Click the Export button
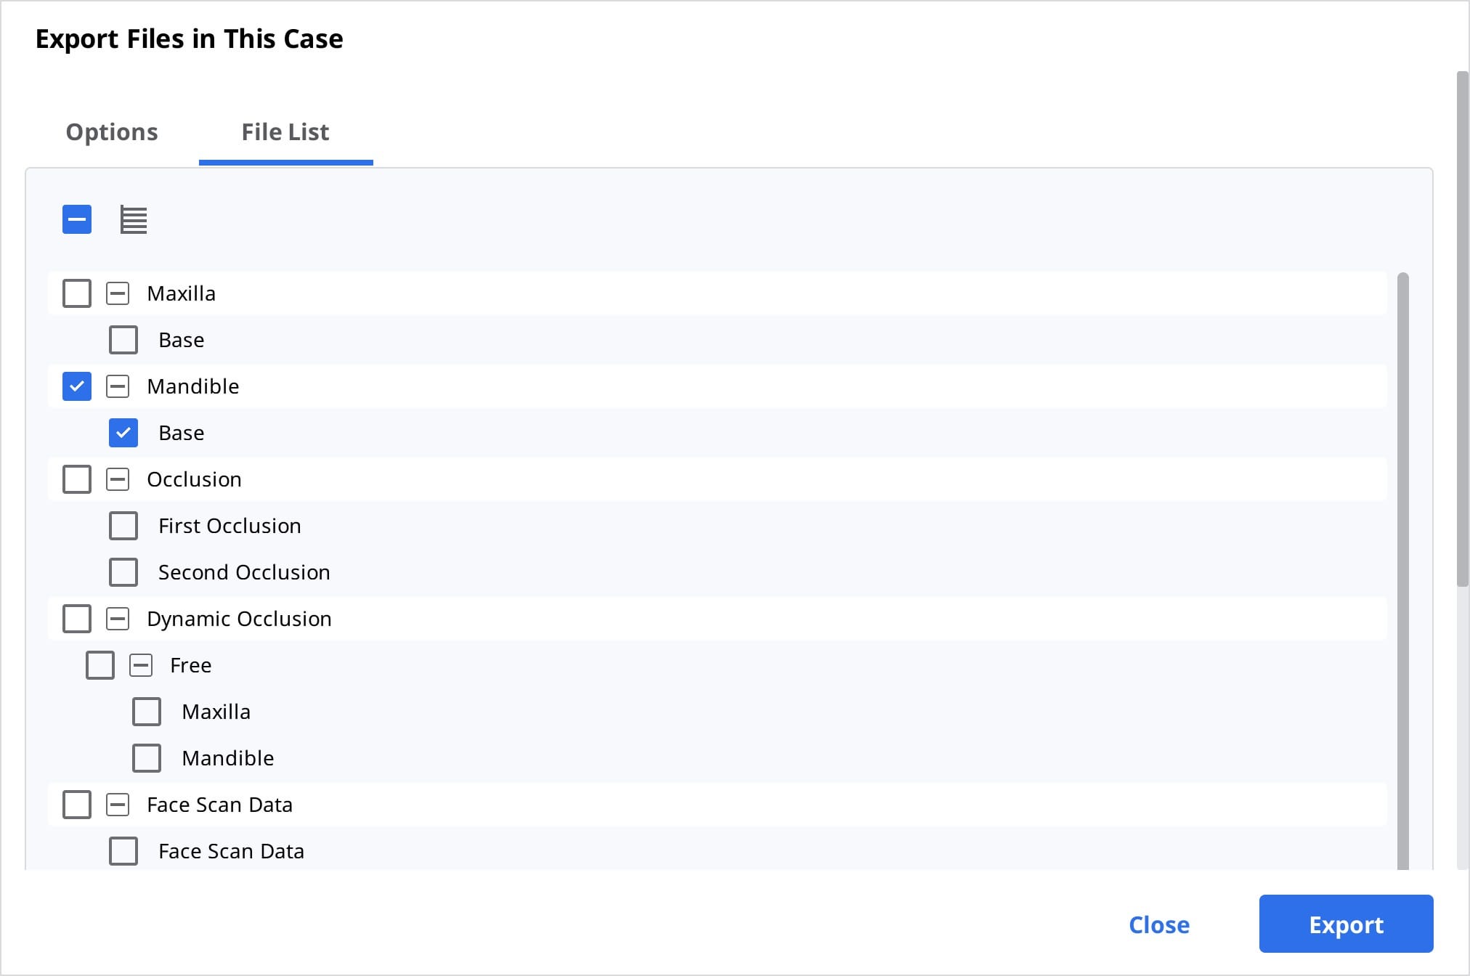 (1346, 924)
